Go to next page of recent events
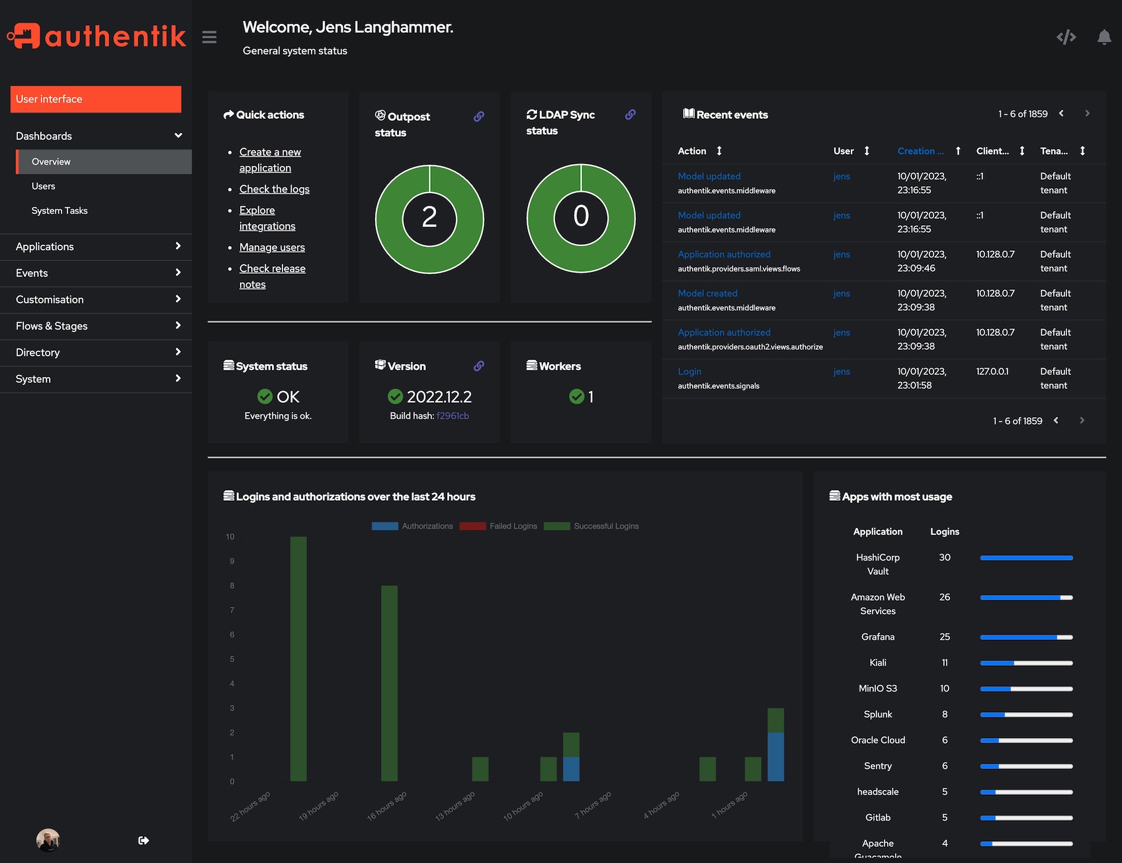This screenshot has height=863, width=1122. point(1087,114)
